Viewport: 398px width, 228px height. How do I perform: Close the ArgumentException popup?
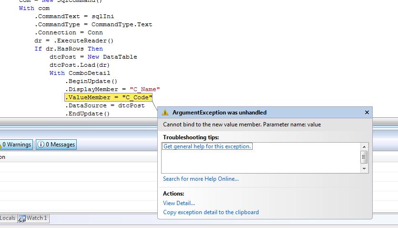367,113
